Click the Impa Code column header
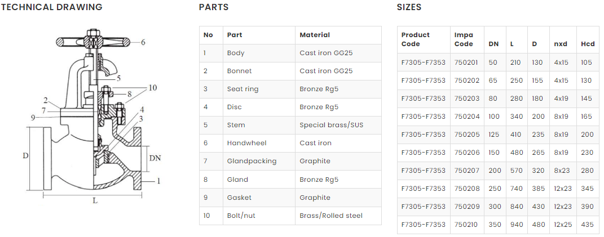This screenshot has width=604, height=237. pyautogui.click(x=464, y=39)
